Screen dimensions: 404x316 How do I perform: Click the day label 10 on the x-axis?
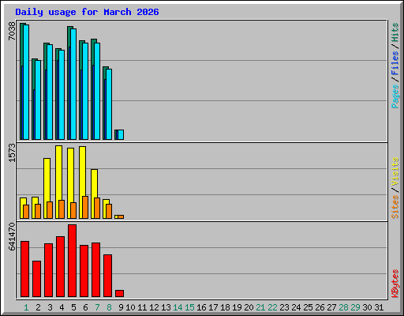[x=130, y=307]
